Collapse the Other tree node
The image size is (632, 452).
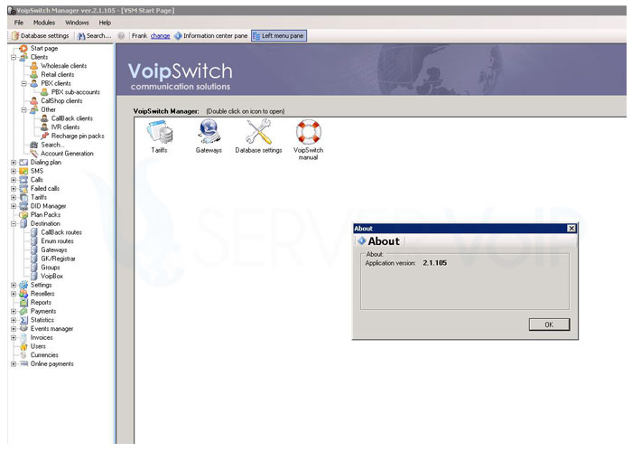coord(23,109)
